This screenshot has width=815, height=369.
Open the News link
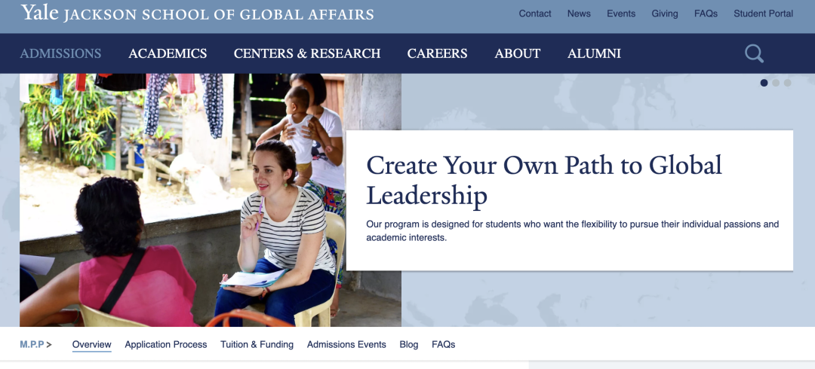pos(579,14)
